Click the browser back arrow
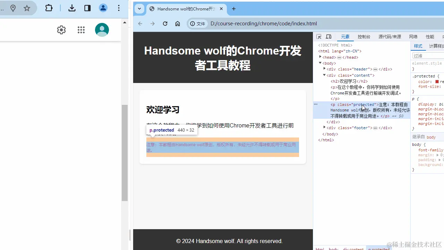The width and height of the screenshot is (444, 250). click(x=140, y=24)
